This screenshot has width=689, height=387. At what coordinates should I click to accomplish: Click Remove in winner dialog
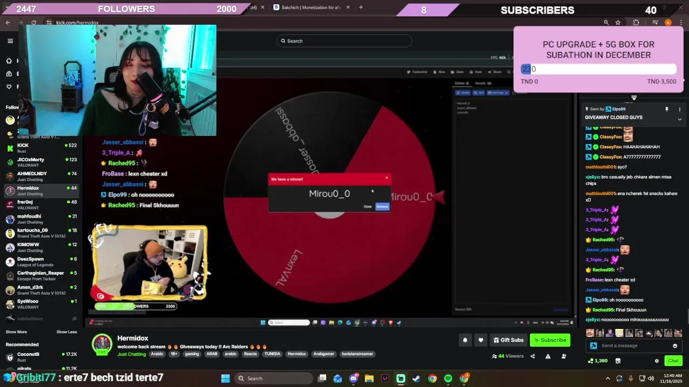tap(382, 206)
